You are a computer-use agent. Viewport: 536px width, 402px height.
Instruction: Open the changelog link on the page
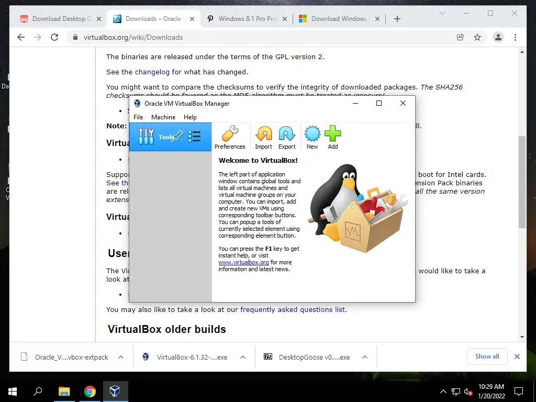tap(152, 72)
